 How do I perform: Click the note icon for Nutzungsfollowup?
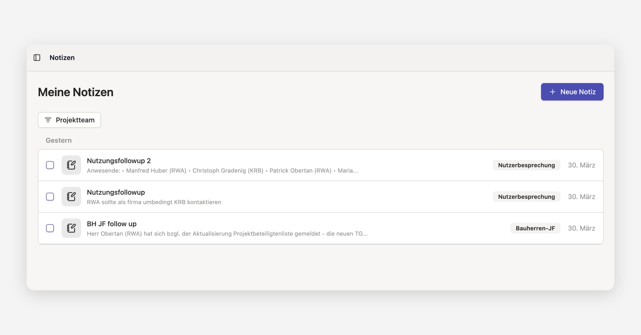[x=71, y=197]
